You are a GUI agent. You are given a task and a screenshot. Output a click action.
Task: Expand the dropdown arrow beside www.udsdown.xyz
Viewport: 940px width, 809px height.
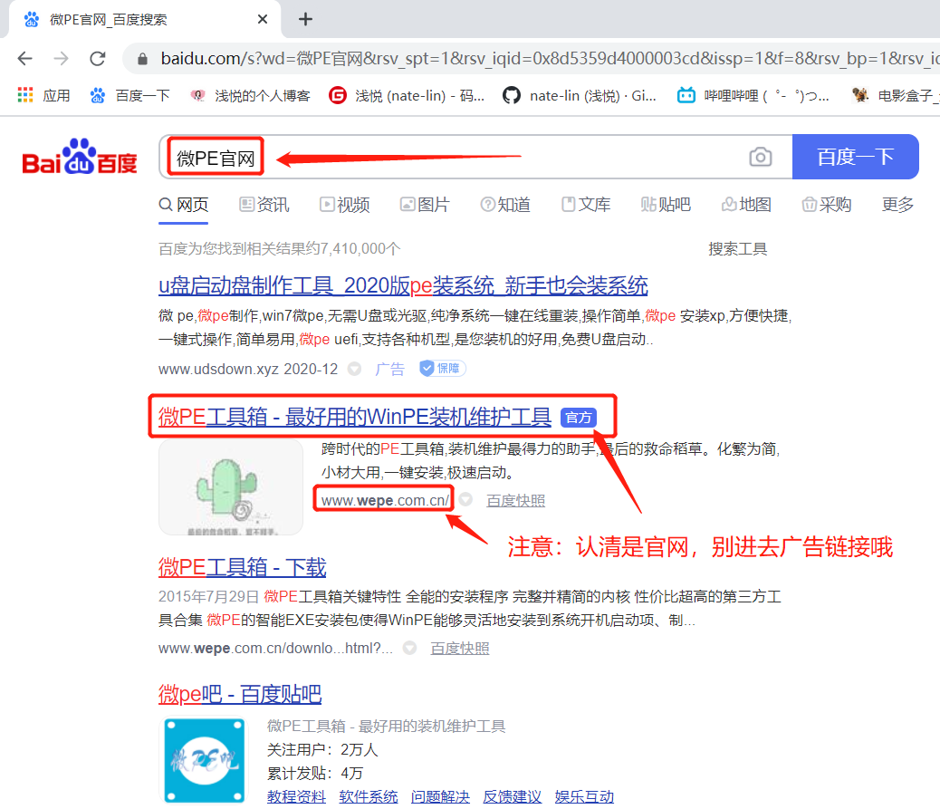coord(355,369)
